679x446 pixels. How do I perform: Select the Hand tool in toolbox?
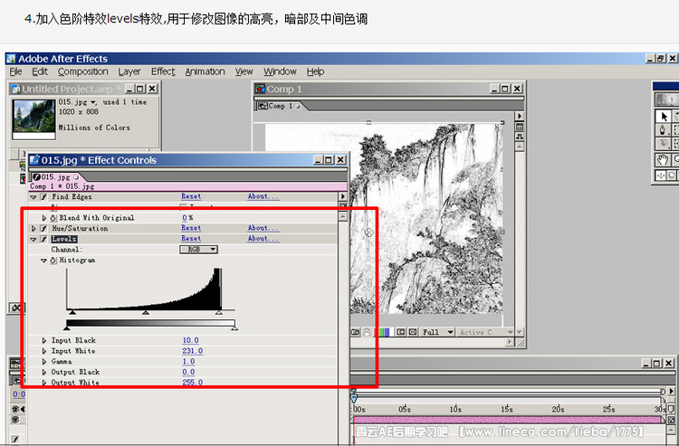(x=663, y=160)
